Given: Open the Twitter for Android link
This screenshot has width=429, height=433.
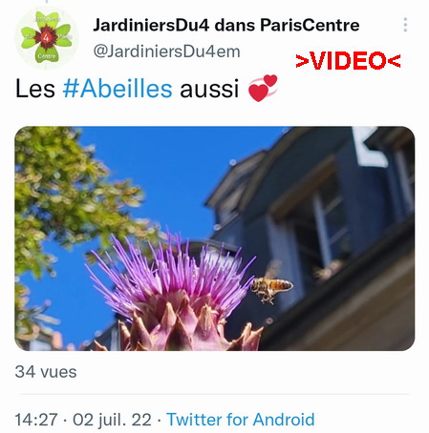Looking at the screenshot, I should point(241,420).
